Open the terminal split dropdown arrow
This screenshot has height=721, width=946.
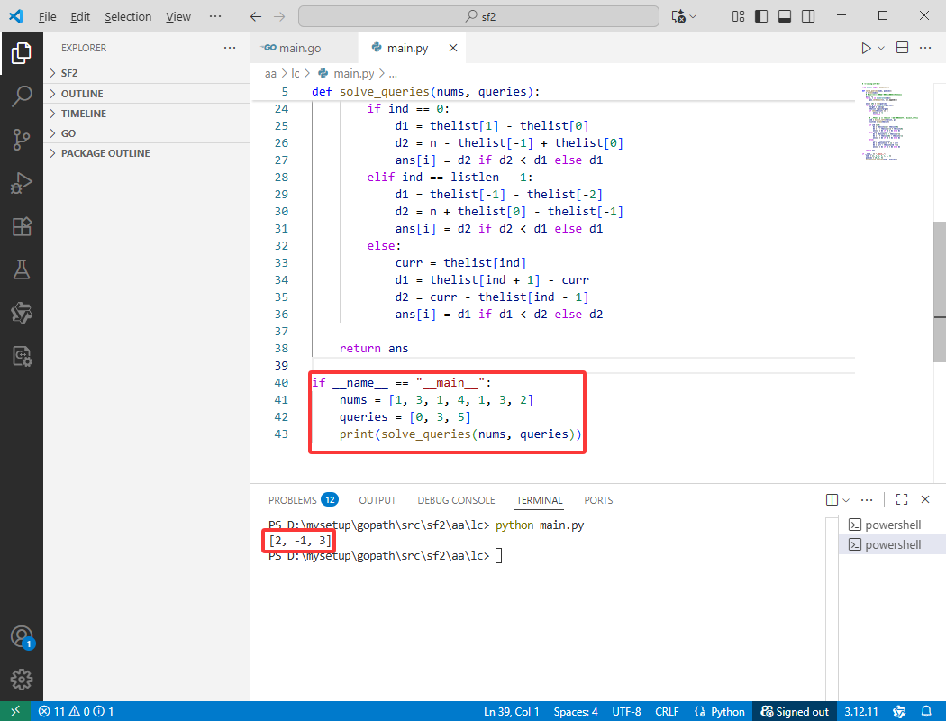pos(846,499)
